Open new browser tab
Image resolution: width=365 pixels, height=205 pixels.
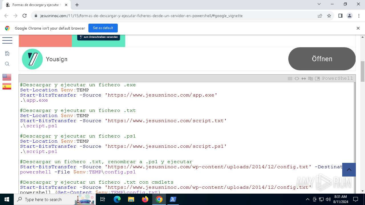point(77,5)
